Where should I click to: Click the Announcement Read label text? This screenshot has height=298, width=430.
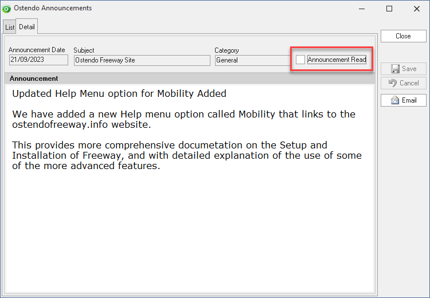coord(337,60)
